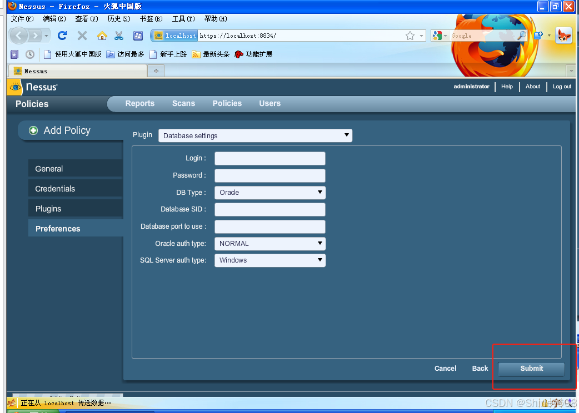
Task: Click the fox mascot icon at top right
Action: coord(563,36)
